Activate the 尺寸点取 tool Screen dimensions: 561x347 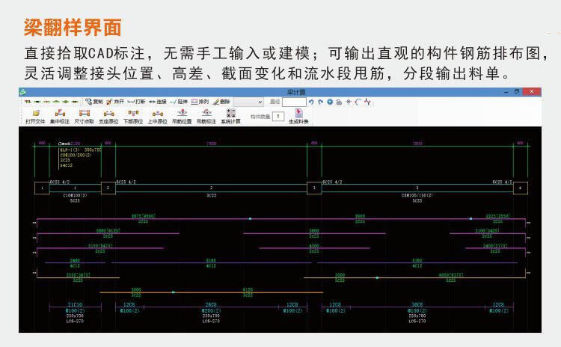pyautogui.click(x=84, y=116)
